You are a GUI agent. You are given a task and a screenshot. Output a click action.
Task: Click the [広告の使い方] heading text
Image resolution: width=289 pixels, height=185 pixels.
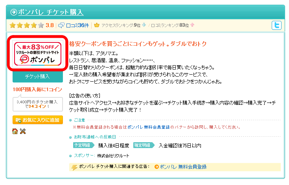coord(85,96)
